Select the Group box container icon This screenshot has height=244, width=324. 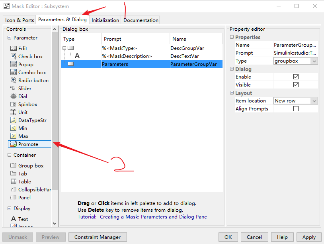(x=14, y=165)
